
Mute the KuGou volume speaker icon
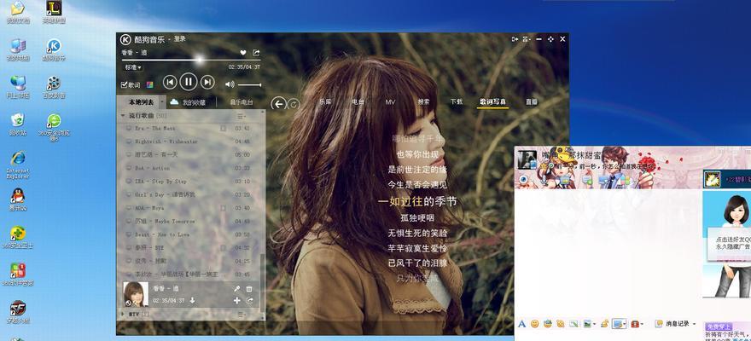(230, 84)
